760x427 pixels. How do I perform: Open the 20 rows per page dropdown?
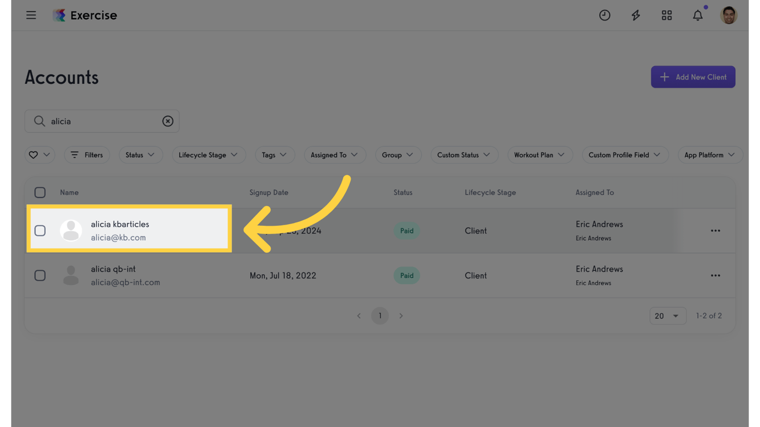pos(668,316)
